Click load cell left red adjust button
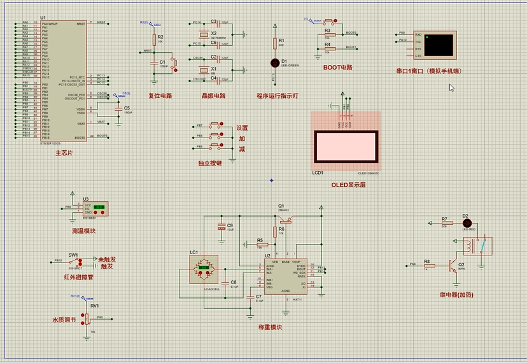The image size is (527, 363). coord(200,273)
